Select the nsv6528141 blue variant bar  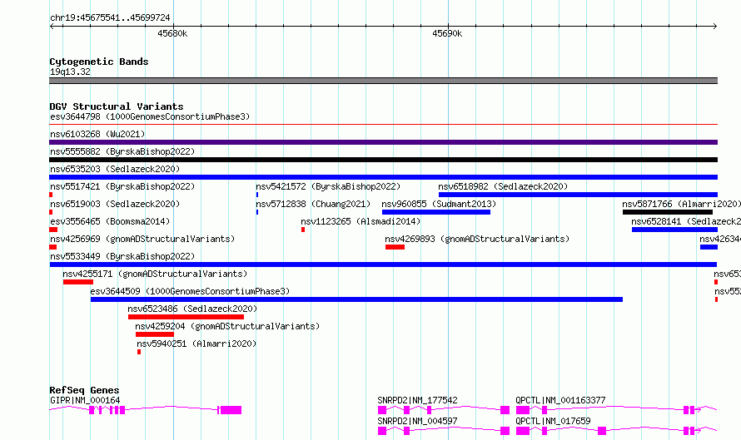pos(675,230)
